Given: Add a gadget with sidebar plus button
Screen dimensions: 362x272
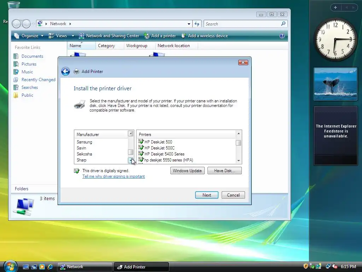Looking at the screenshot, I should pos(335,7).
